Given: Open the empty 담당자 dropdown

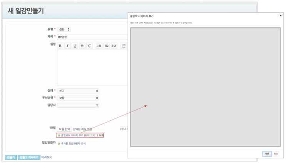Looking at the screenshot, I should click(x=78, y=105).
